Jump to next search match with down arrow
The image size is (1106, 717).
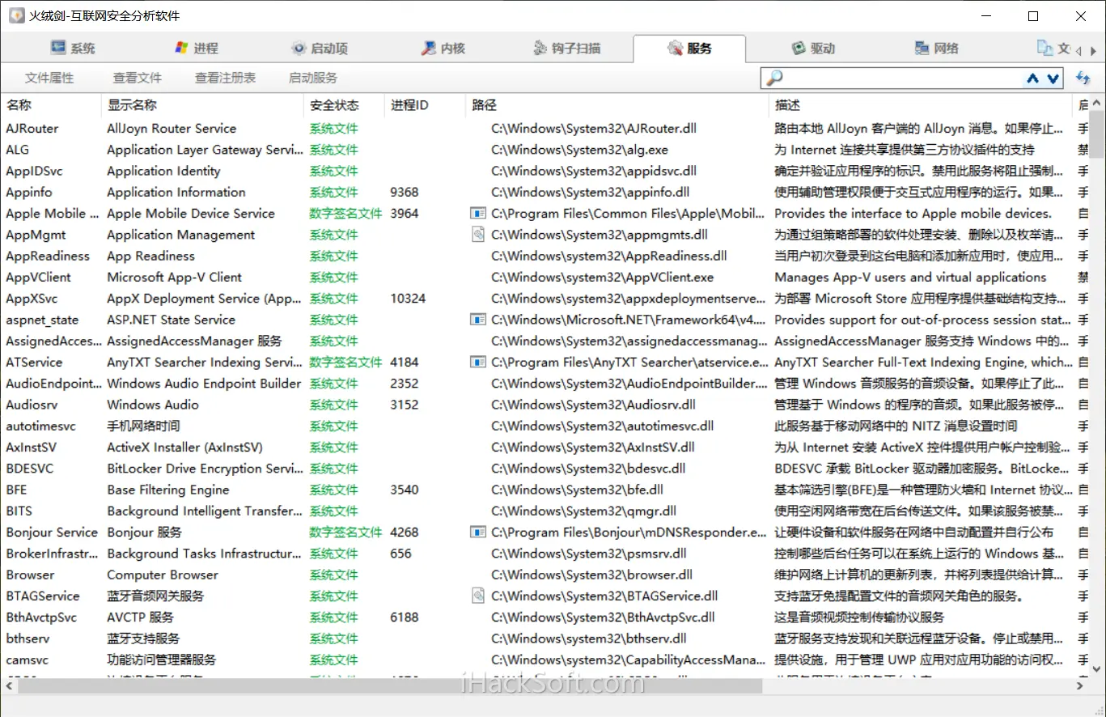[1053, 78]
